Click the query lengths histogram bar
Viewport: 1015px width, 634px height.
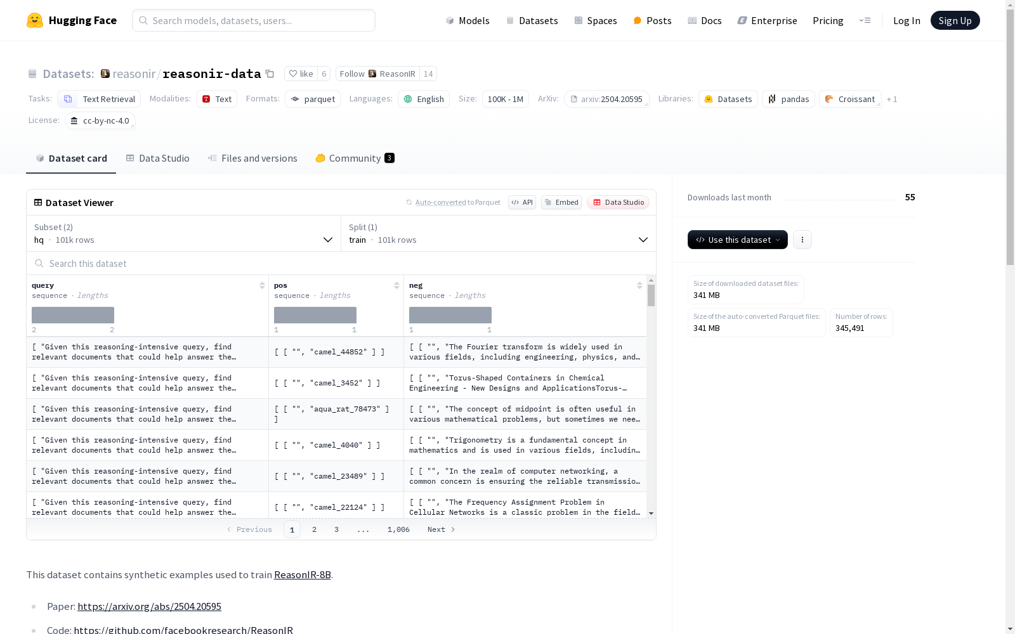tap(73, 315)
